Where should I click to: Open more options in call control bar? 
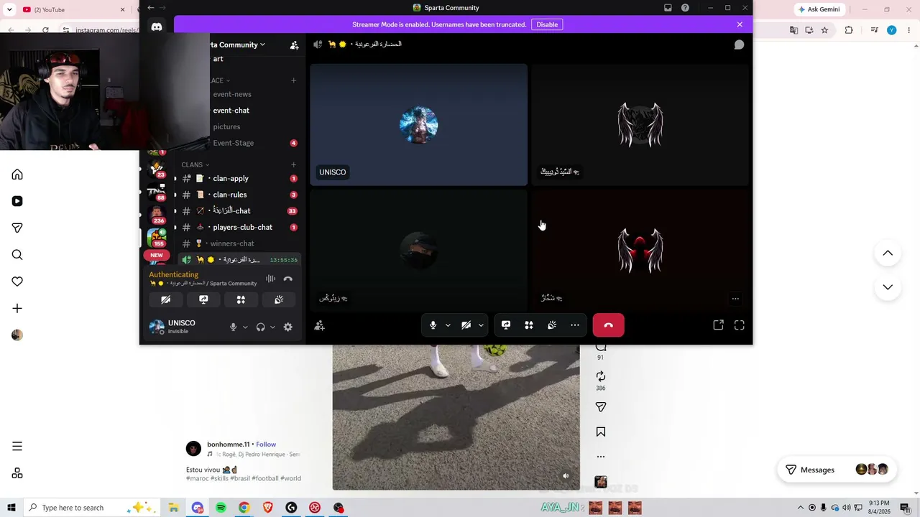(575, 325)
